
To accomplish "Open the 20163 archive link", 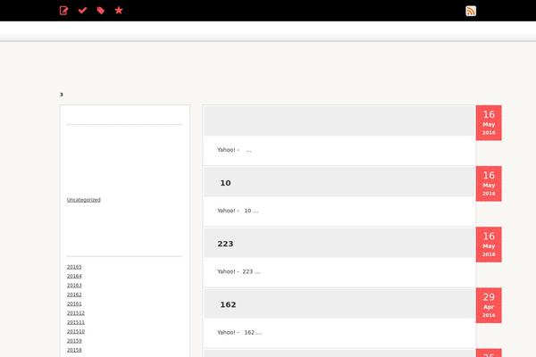I will pyautogui.click(x=74, y=286).
